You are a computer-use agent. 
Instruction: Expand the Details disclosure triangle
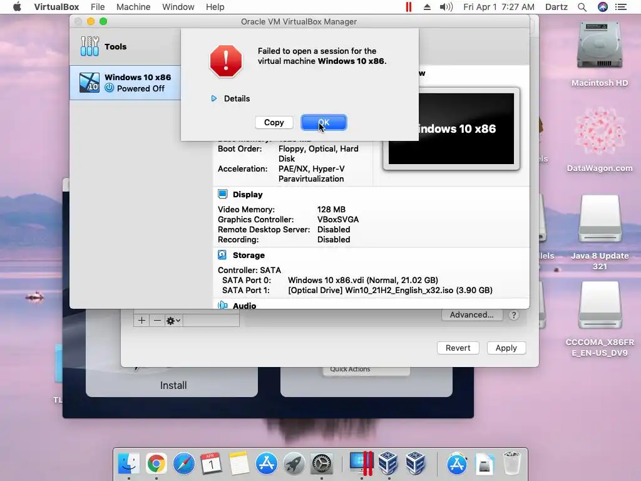[214, 98]
